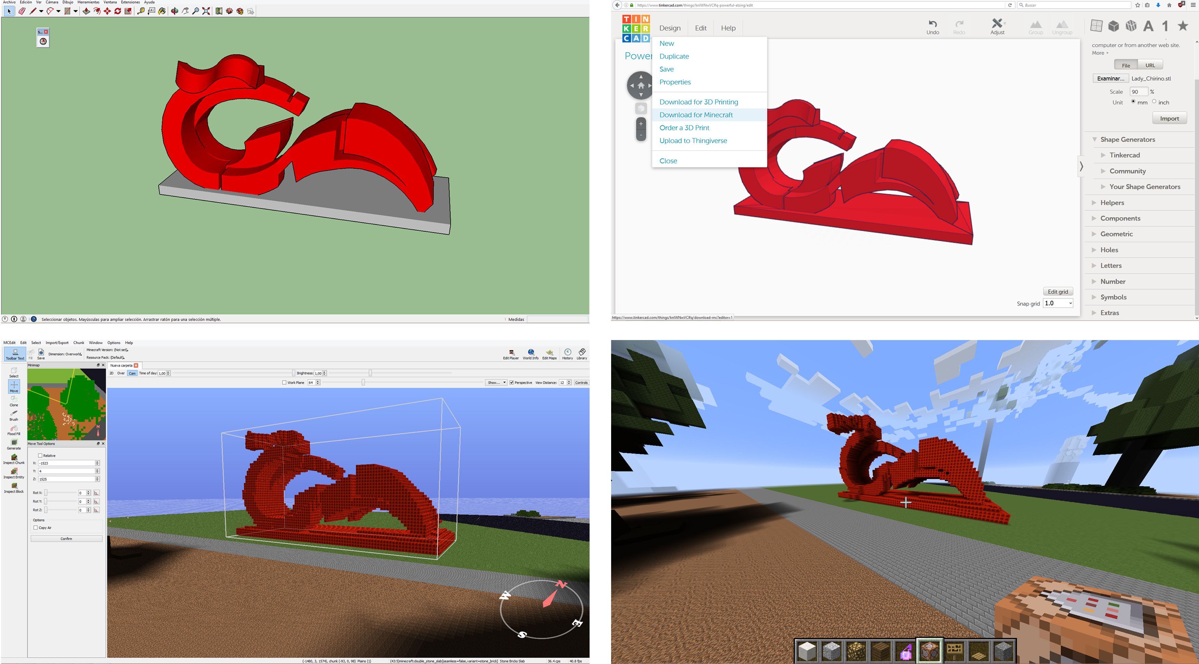Open the Snap grid dropdown

[x=1058, y=303]
